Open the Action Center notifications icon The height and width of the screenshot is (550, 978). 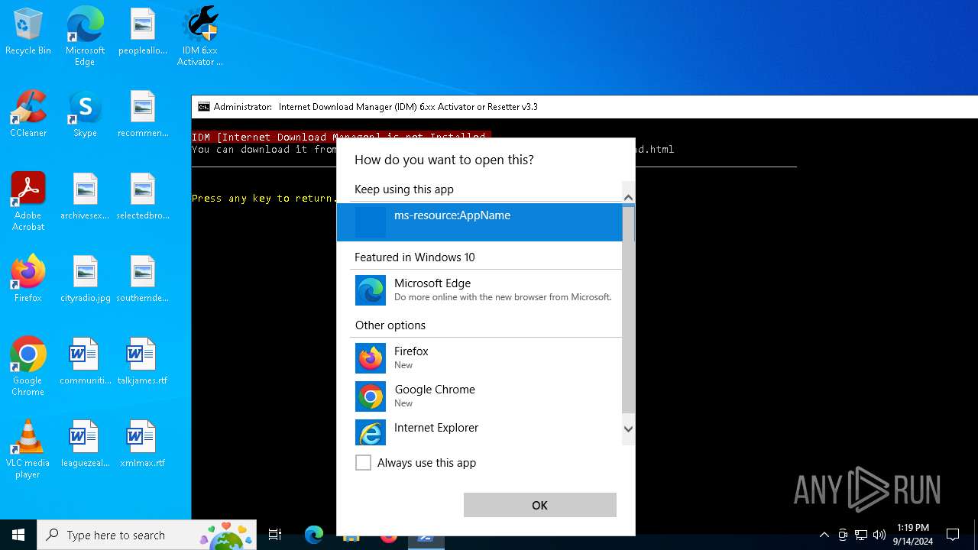click(953, 535)
